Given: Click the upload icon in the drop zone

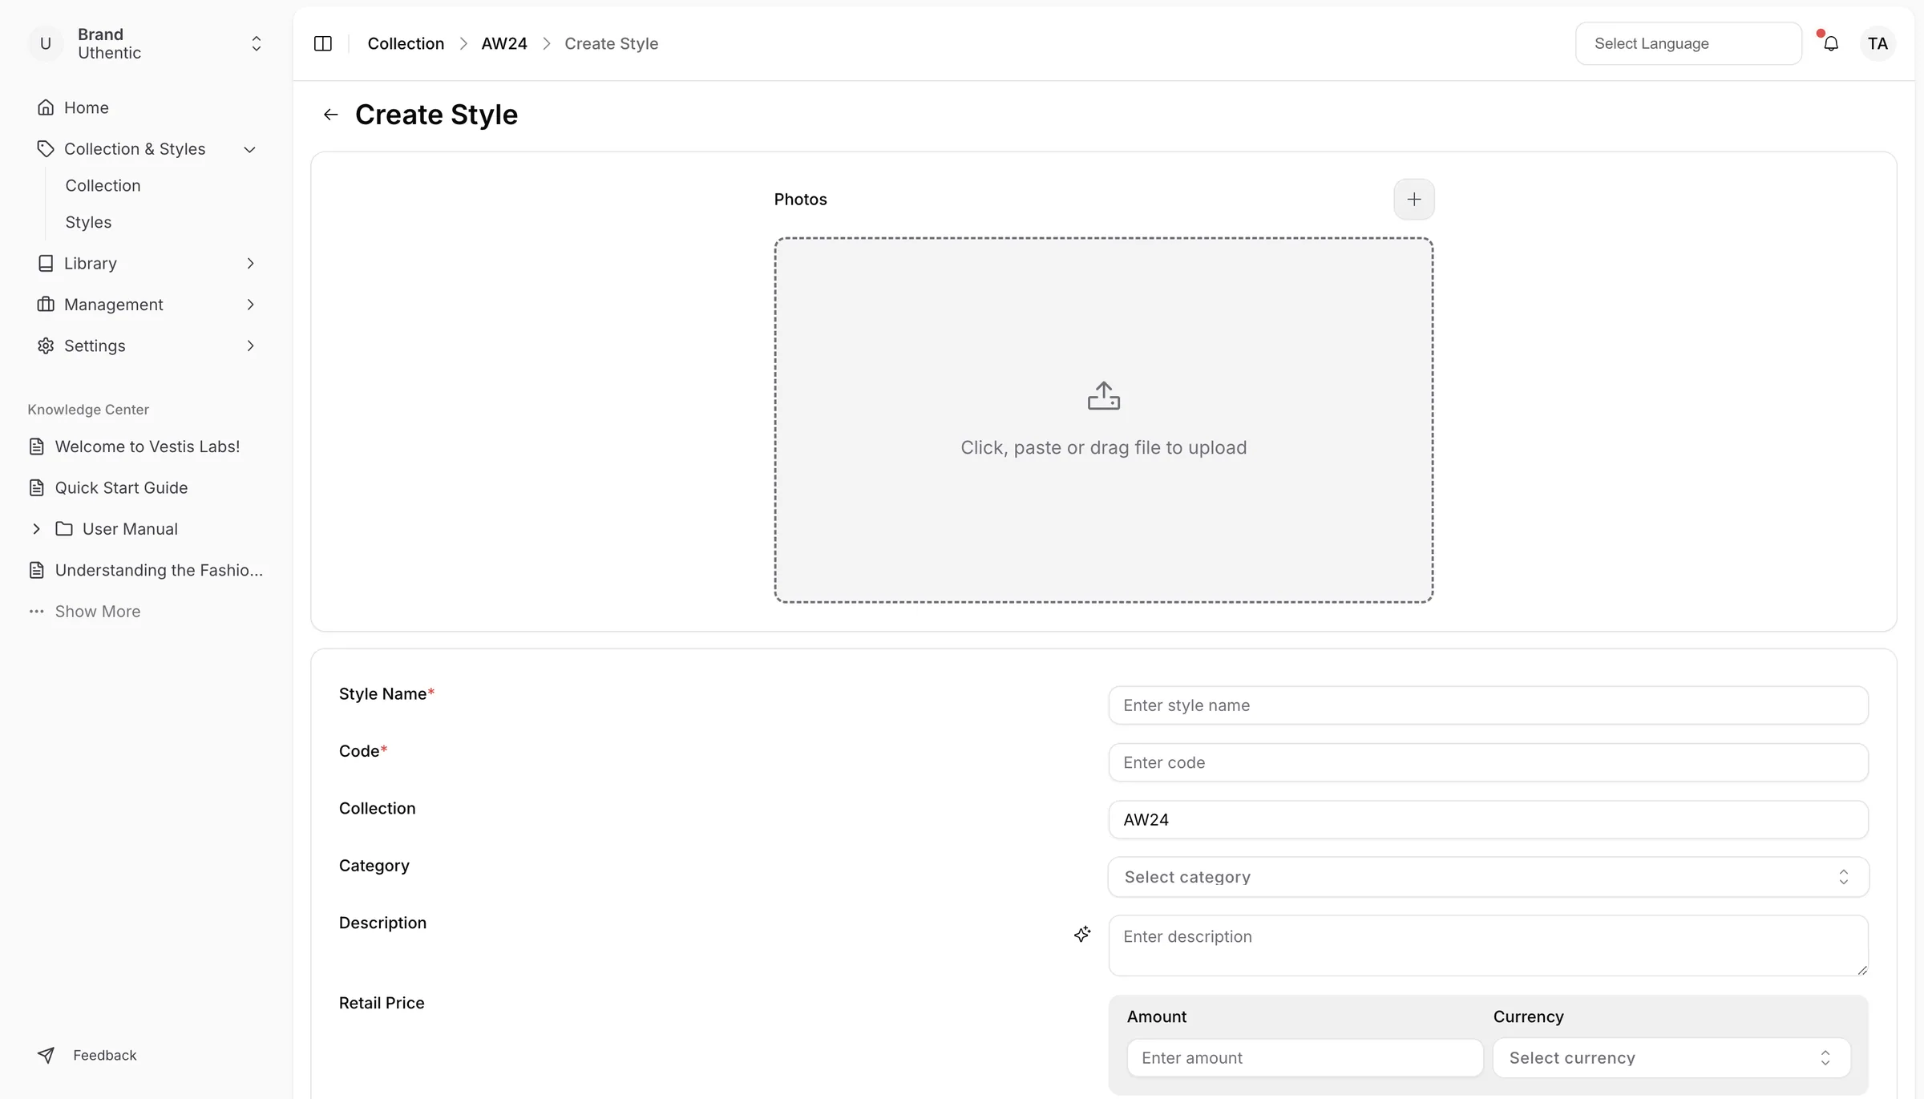Looking at the screenshot, I should point(1104,396).
